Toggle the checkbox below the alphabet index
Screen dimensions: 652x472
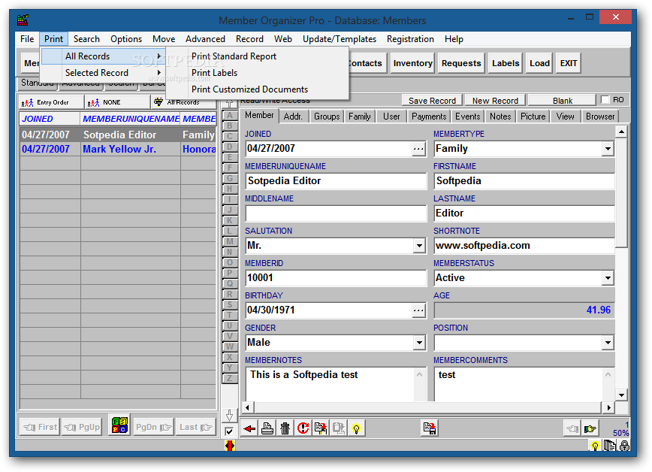point(229,431)
